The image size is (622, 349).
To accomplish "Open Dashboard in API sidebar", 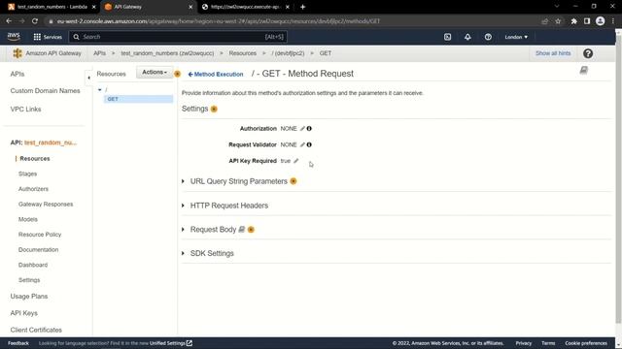I will tap(33, 265).
